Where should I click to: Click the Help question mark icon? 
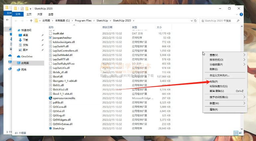click(241, 15)
